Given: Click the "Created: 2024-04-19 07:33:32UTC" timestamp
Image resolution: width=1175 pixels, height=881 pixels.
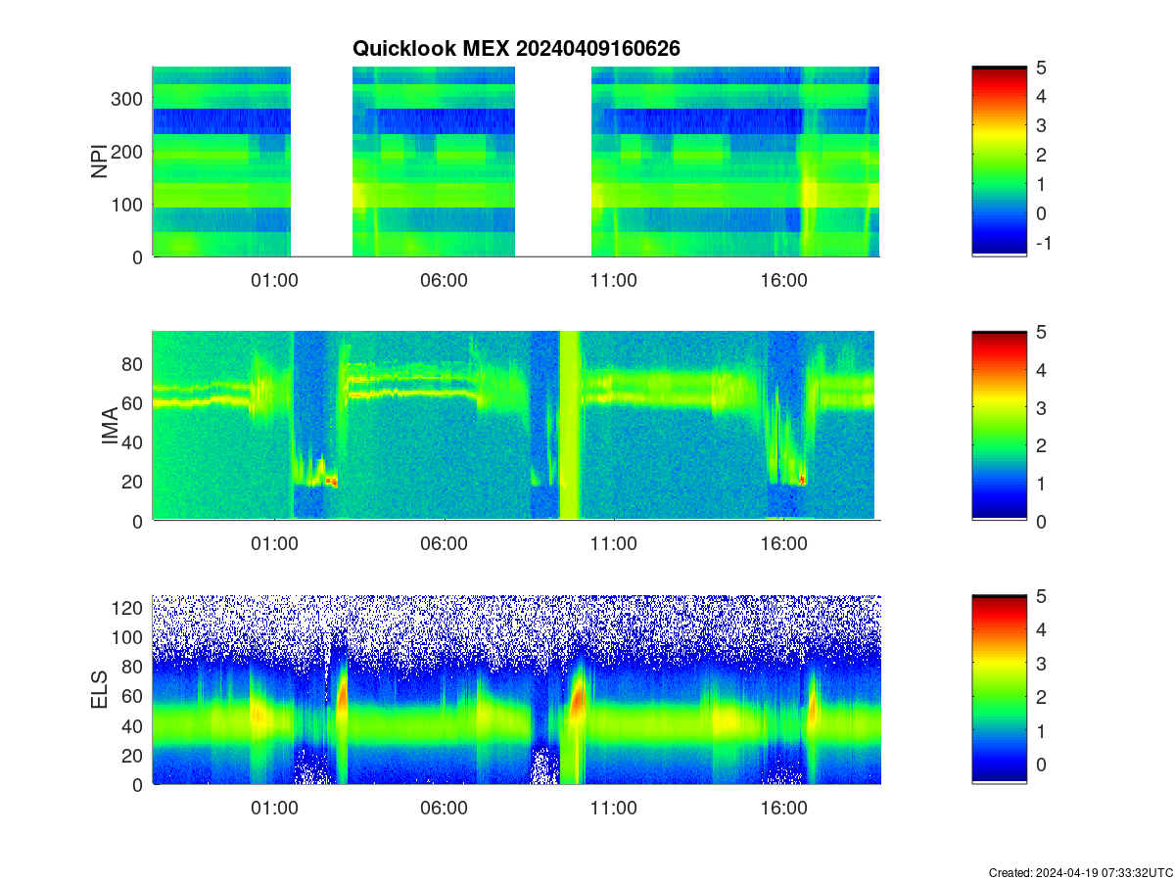Looking at the screenshot, I should click(x=1080, y=872).
